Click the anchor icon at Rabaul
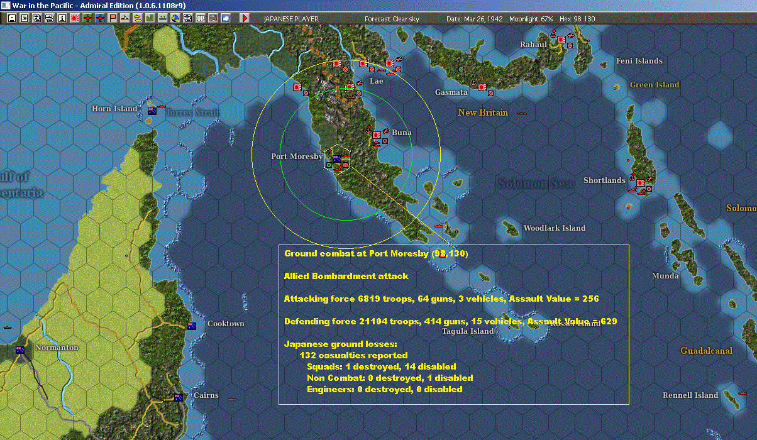Image resolution: width=757 pixels, height=440 pixels. pos(554,34)
